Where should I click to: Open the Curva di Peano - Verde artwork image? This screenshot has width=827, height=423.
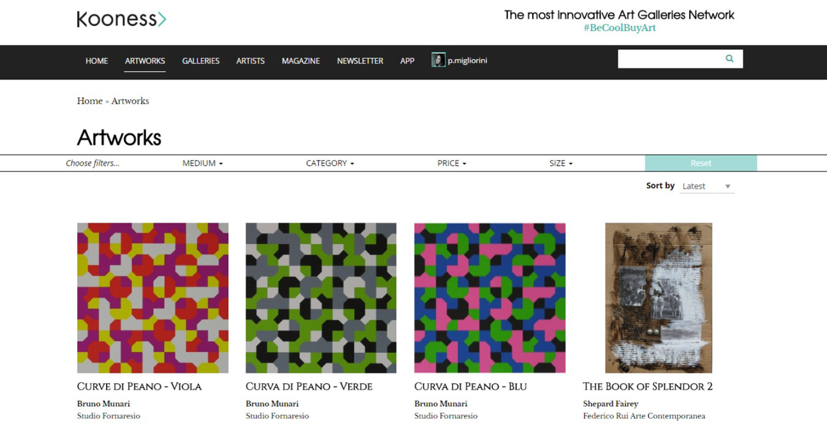(x=321, y=298)
